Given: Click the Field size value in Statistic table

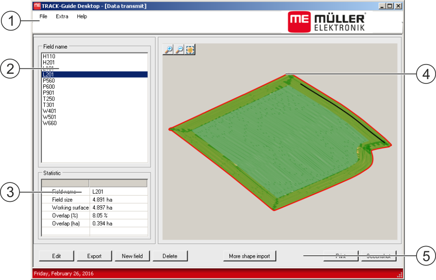Looking at the screenshot, I should click(103, 199).
